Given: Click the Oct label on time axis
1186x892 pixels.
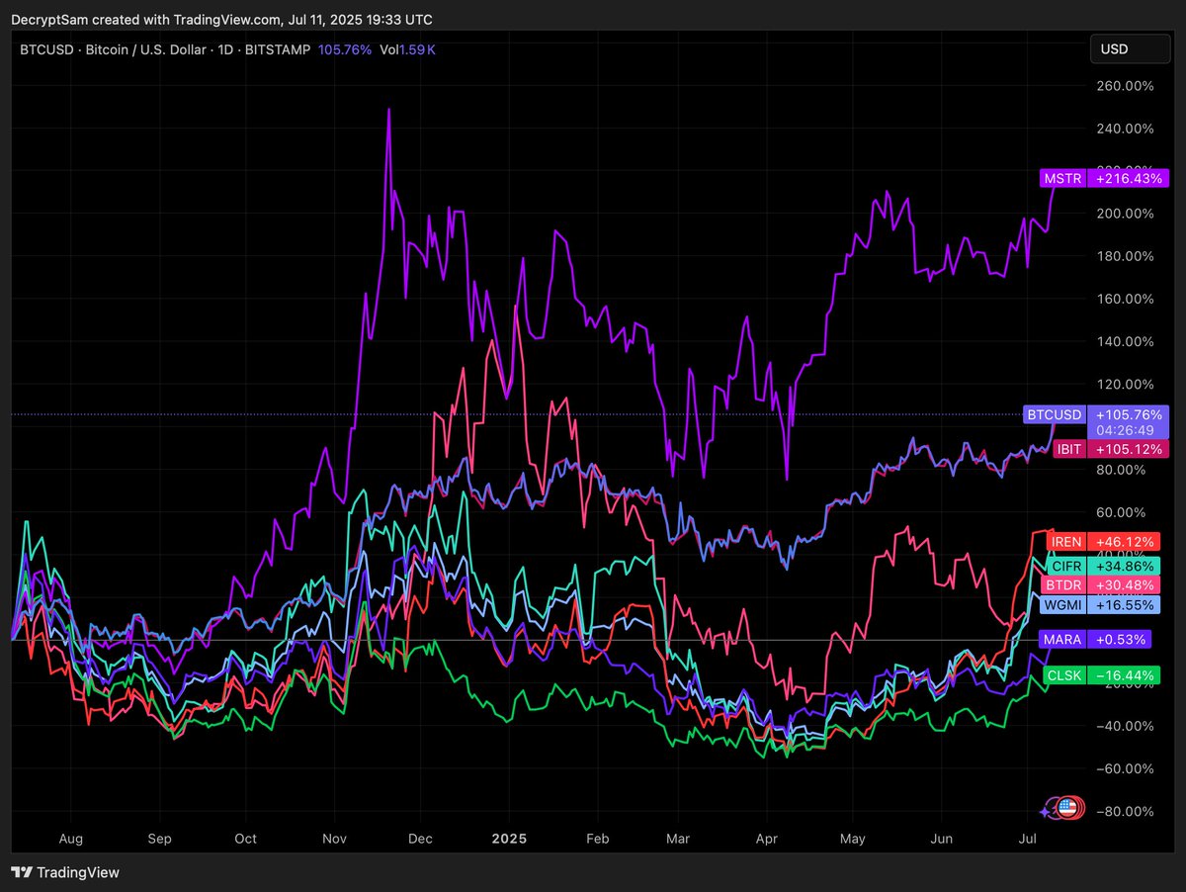Looking at the screenshot, I should [245, 839].
